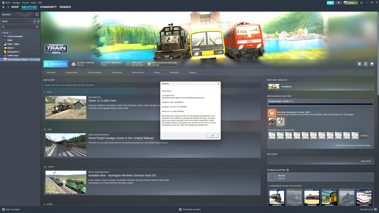Open the Diebaer account dropdown
The height and width of the screenshot is (213, 379).
[351, 3]
